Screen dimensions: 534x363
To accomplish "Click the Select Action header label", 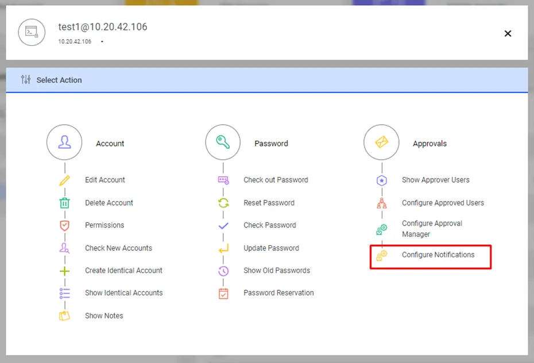I will [59, 80].
